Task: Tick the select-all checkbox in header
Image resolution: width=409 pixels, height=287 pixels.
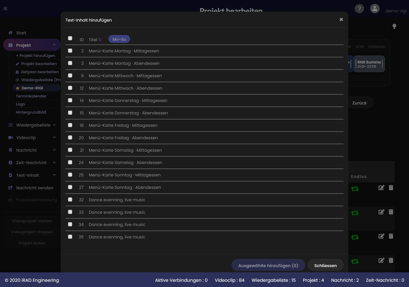Action: (x=70, y=38)
